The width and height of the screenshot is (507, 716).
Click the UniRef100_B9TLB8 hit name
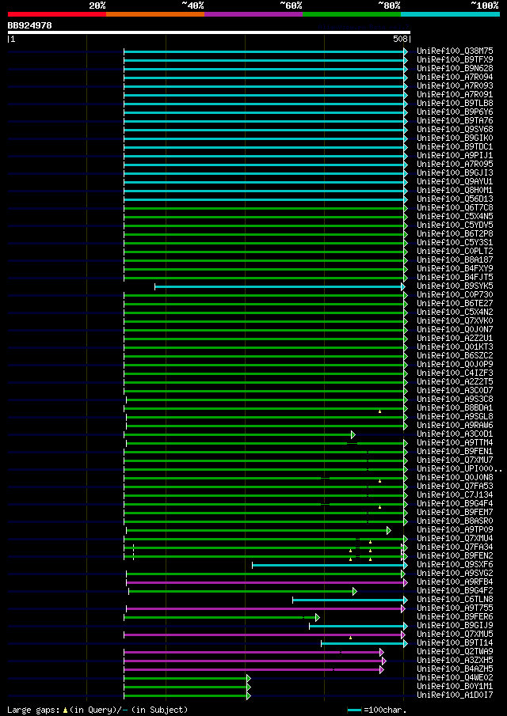coord(455,103)
